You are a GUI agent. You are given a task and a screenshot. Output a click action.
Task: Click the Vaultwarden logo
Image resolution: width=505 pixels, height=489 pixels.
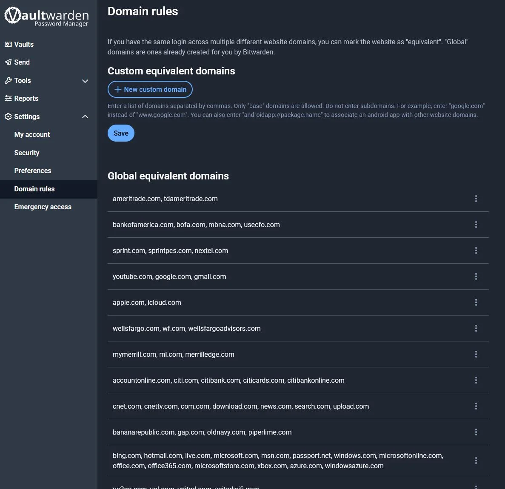pyautogui.click(x=46, y=17)
